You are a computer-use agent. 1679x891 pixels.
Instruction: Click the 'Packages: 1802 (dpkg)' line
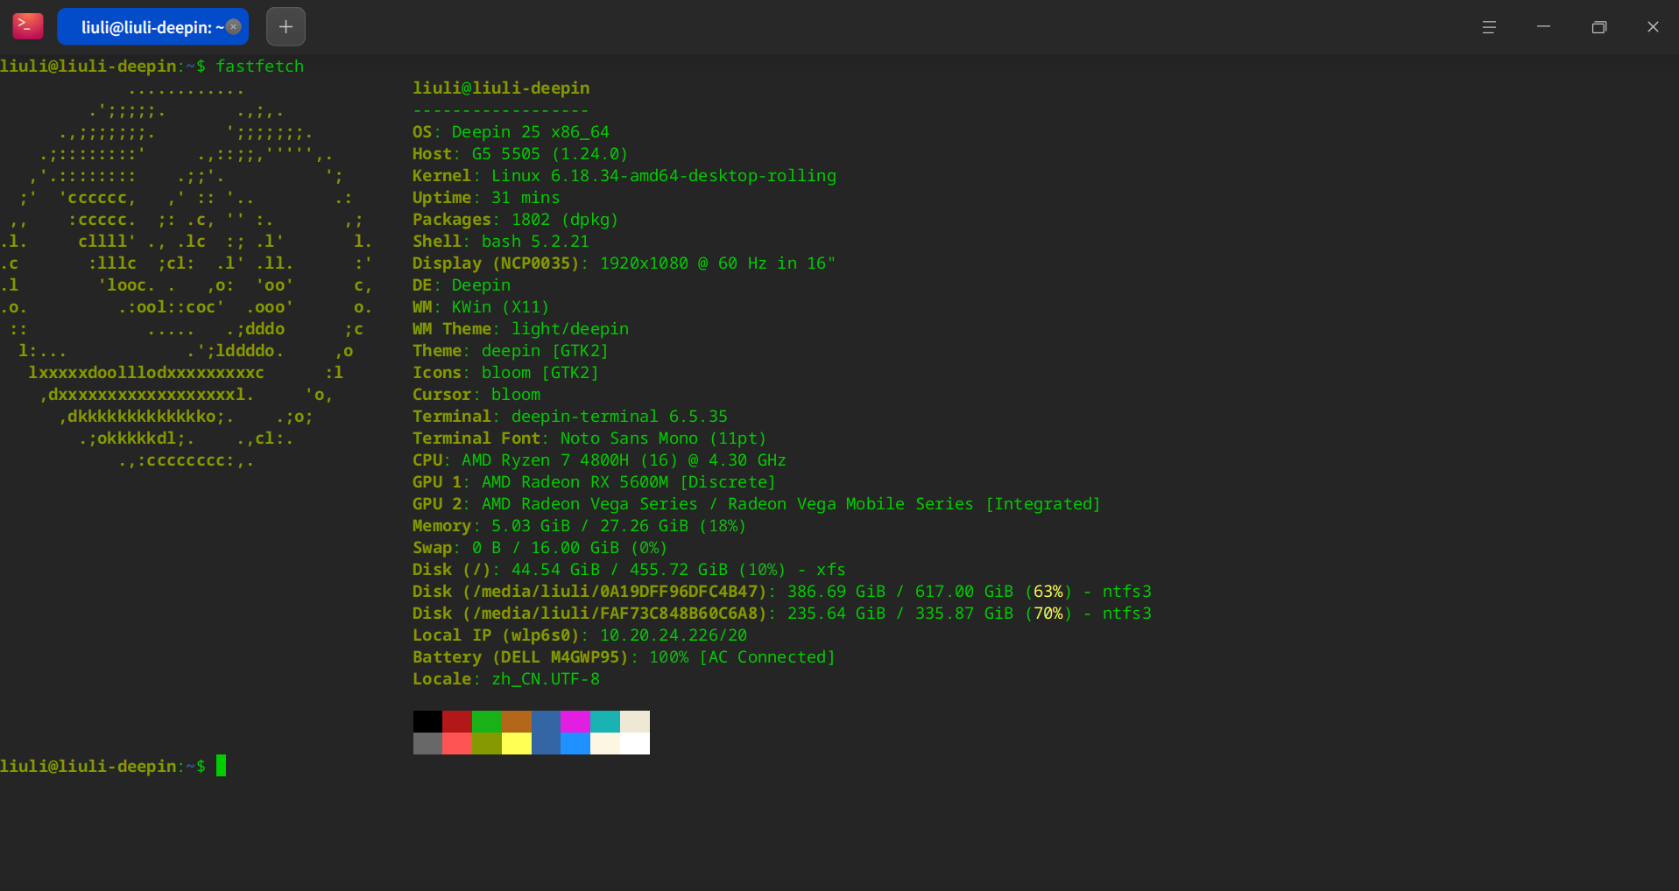516,220
